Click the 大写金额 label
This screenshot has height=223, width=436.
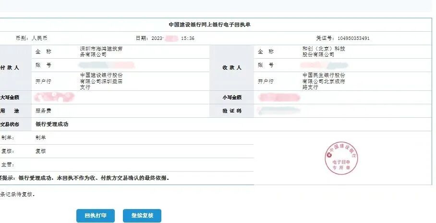pyautogui.click(x=10, y=98)
